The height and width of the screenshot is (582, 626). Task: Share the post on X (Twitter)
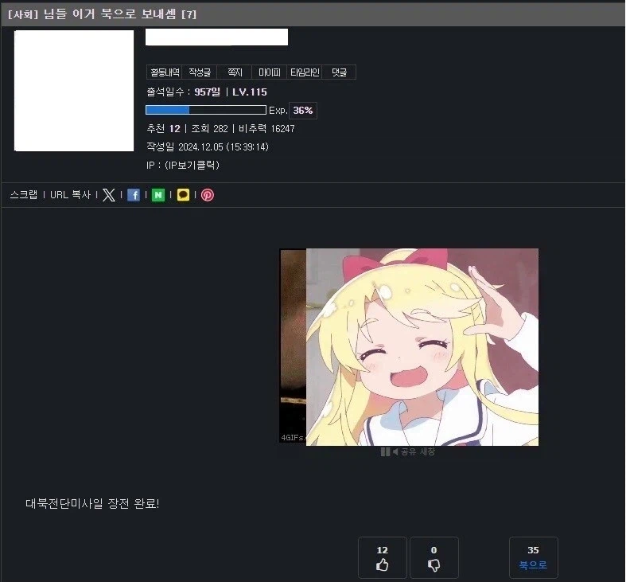click(x=109, y=195)
